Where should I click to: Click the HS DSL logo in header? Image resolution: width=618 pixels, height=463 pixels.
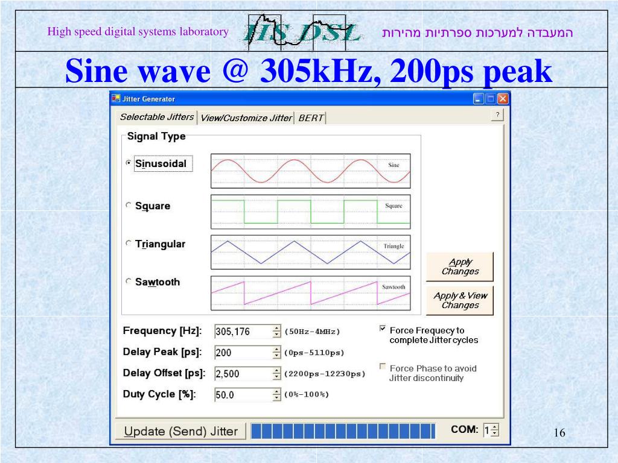(x=302, y=33)
